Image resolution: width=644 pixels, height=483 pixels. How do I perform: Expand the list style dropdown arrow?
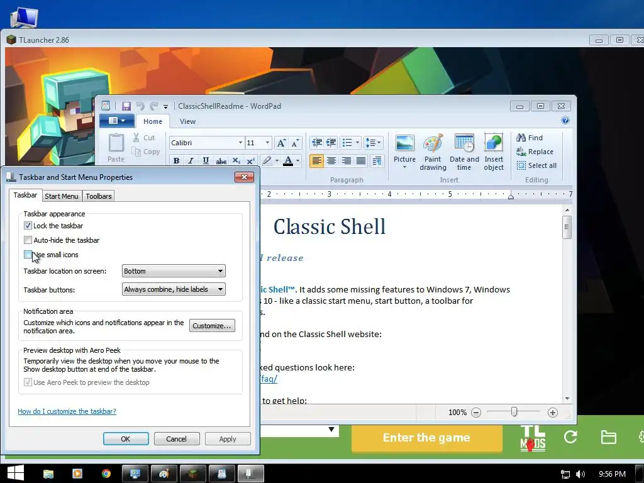click(357, 143)
